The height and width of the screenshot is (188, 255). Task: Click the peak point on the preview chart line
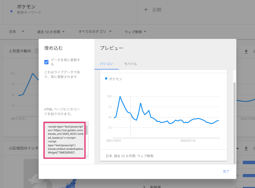(x=120, y=96)
